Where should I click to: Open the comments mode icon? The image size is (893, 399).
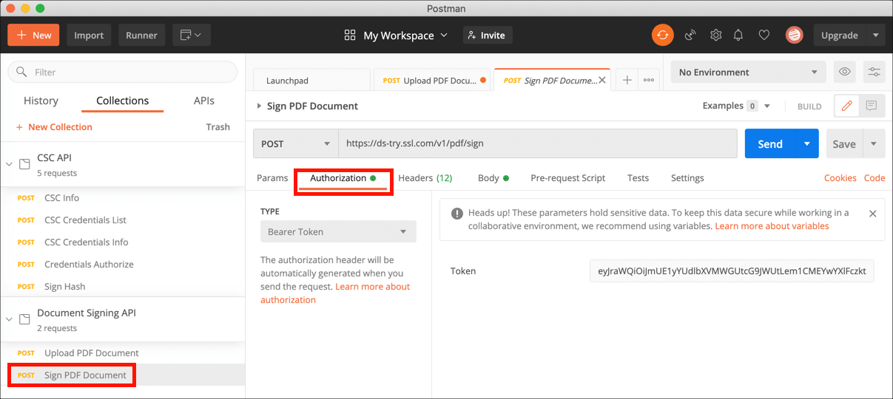pos(872,106)
